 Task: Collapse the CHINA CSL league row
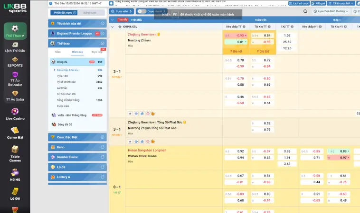pyautogui.click(x=113, y=27)
